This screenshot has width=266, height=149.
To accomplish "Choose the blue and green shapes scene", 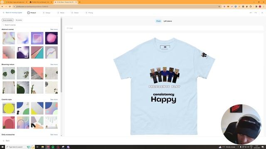I will tap(23, 108).
